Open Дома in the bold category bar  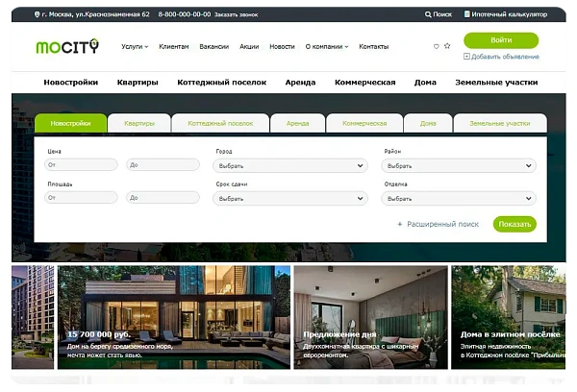tap(425, 83)
